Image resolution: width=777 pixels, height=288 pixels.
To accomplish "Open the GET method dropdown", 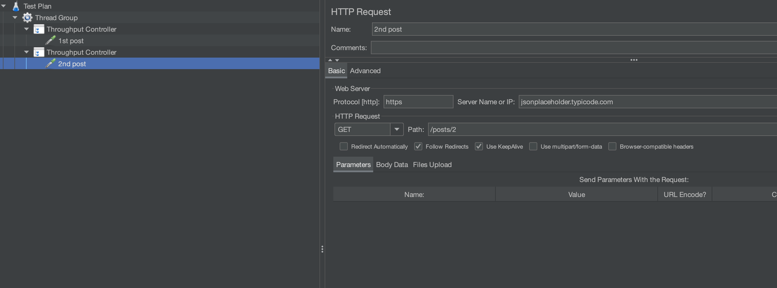I will tap(397, 129).
